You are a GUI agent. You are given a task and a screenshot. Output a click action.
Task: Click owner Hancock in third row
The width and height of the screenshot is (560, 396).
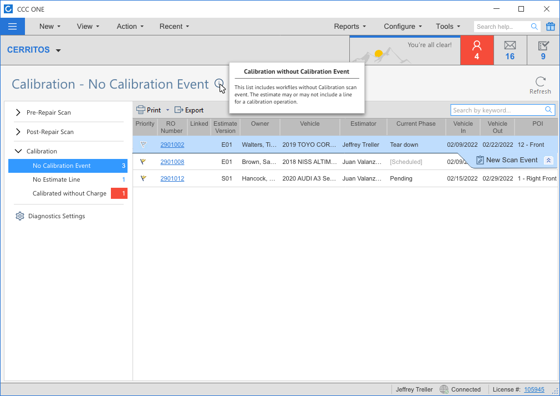pos(258,178)
